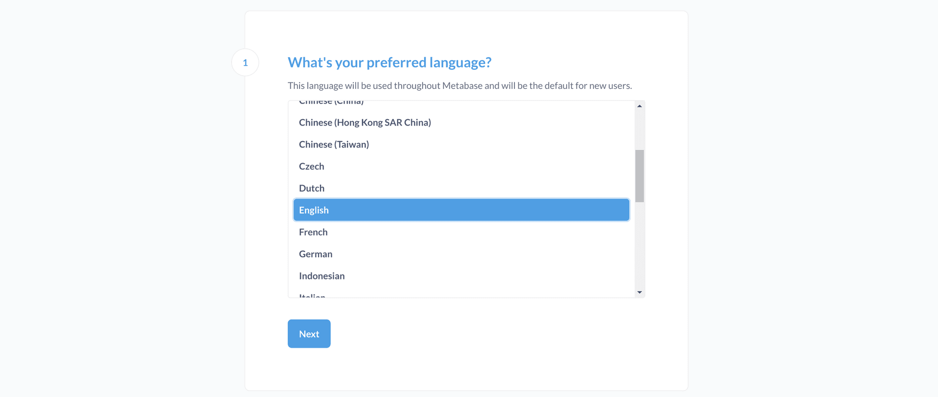Click the step 1 circle indicator
Image resolution: width=938 pixels, height=397 pixels.
coord(245,63)
